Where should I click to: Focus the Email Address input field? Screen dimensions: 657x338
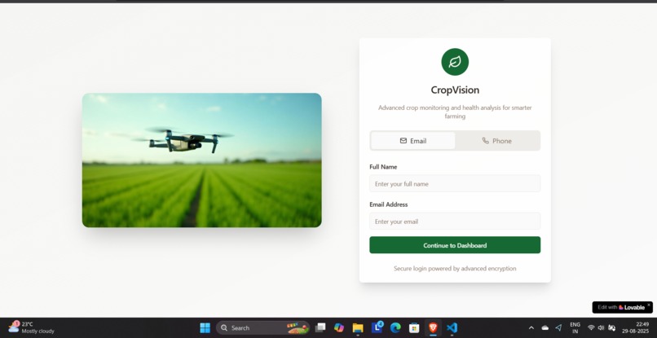(455, 222)
